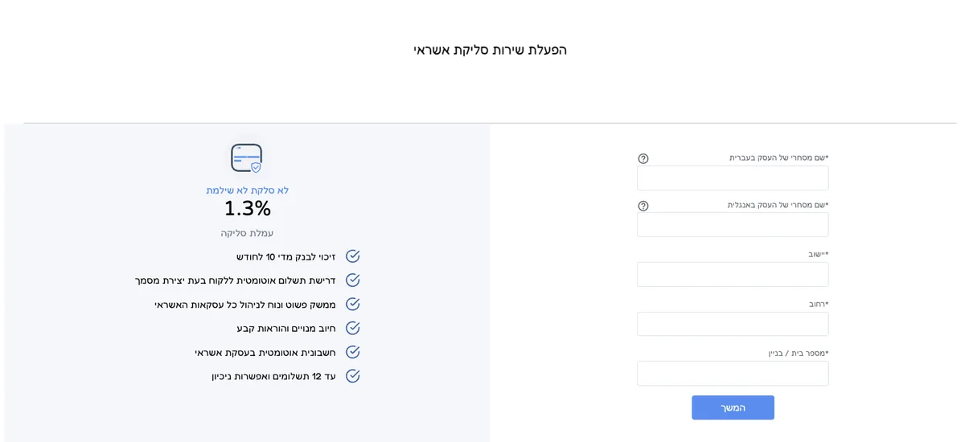The image size is (965, 442).
Task: Focus the English business name field
Action: tap(733, 225)
